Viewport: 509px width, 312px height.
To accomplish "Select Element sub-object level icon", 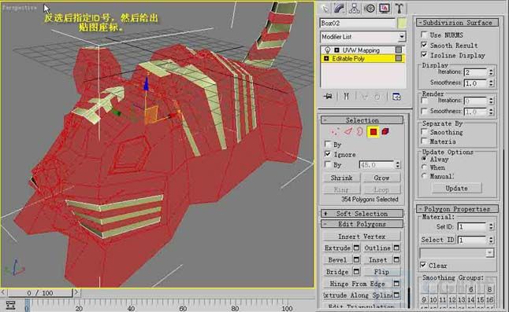I will [x=385, y=132].
